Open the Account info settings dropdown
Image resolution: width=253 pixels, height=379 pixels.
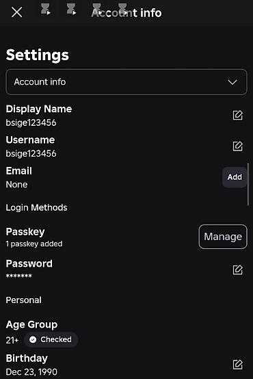pos(126,82)
